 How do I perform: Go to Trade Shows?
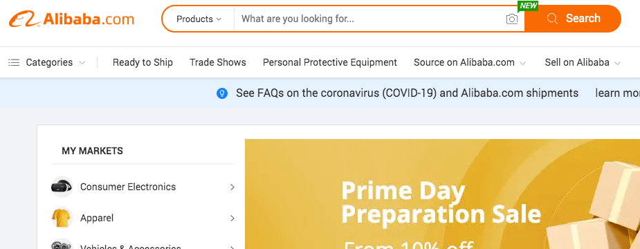tap(218, 62)
